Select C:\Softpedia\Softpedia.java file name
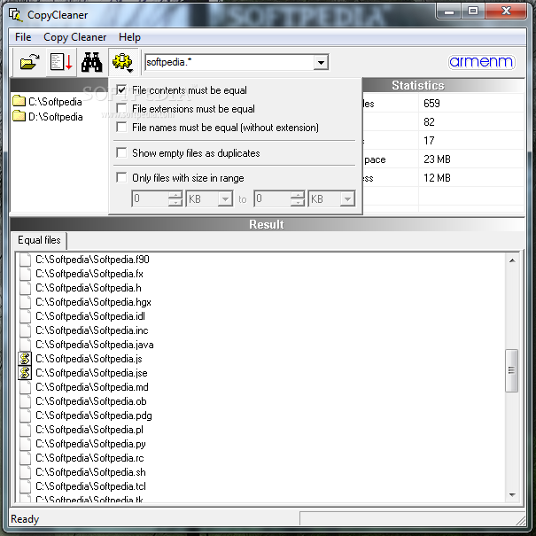536x536 pixels. (x=94, y=345)
